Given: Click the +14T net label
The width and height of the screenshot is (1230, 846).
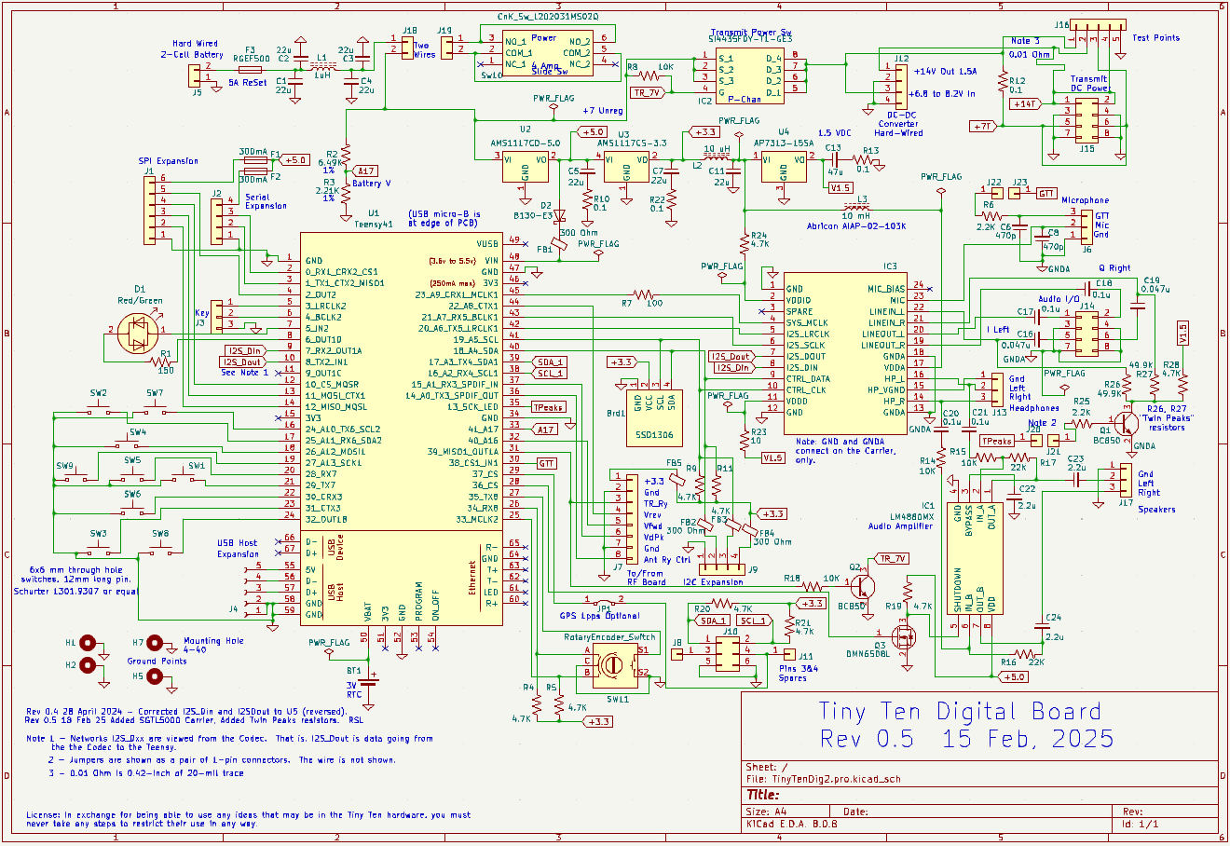Looking at the screenshot, I should pyautogui.click(x=1025, y=104).
